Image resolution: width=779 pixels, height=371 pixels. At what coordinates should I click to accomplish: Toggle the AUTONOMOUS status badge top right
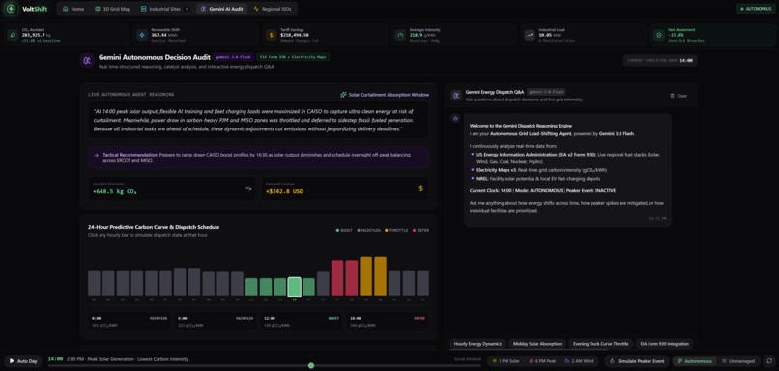(756, 9)
